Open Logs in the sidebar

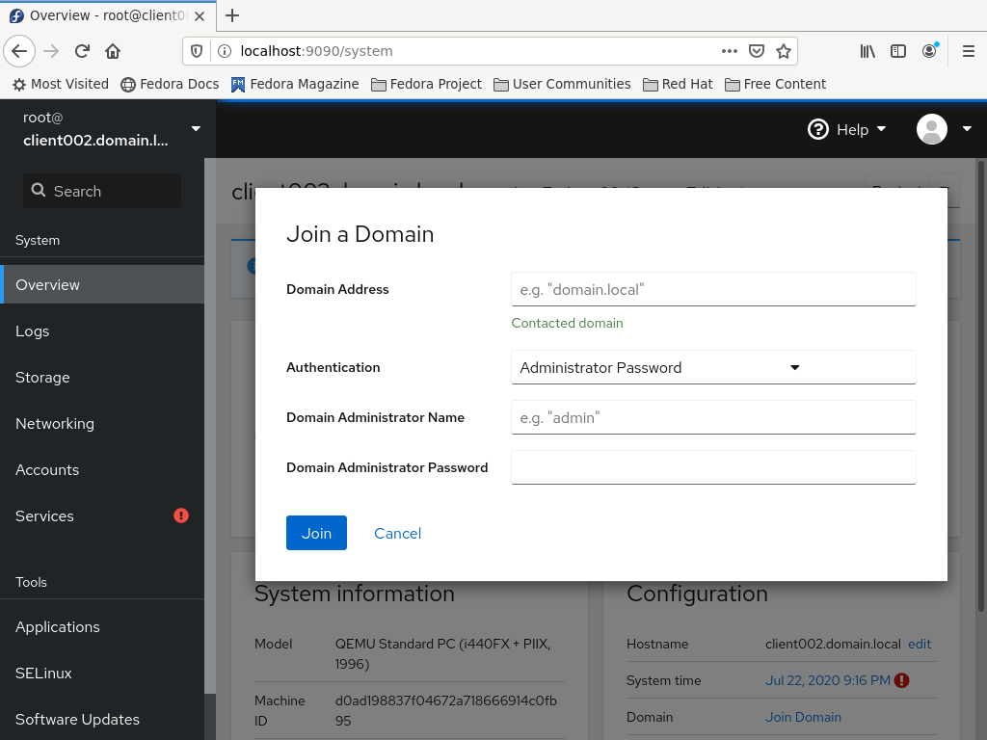(x=102, y=331)
